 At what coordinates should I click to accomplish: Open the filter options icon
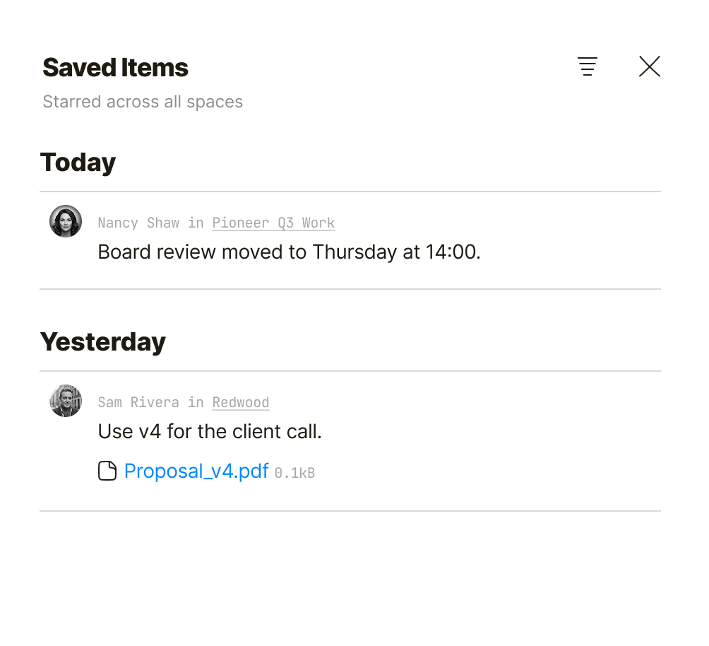tap(588, 66)
